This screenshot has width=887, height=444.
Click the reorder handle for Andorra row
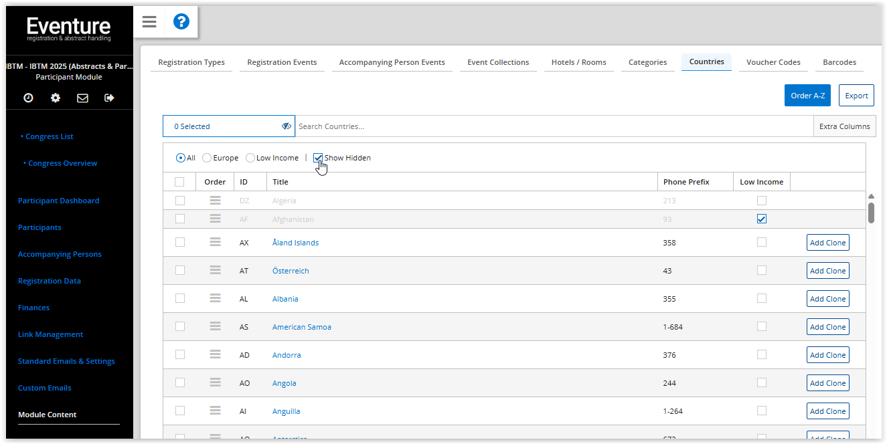(x=215, y=354)
